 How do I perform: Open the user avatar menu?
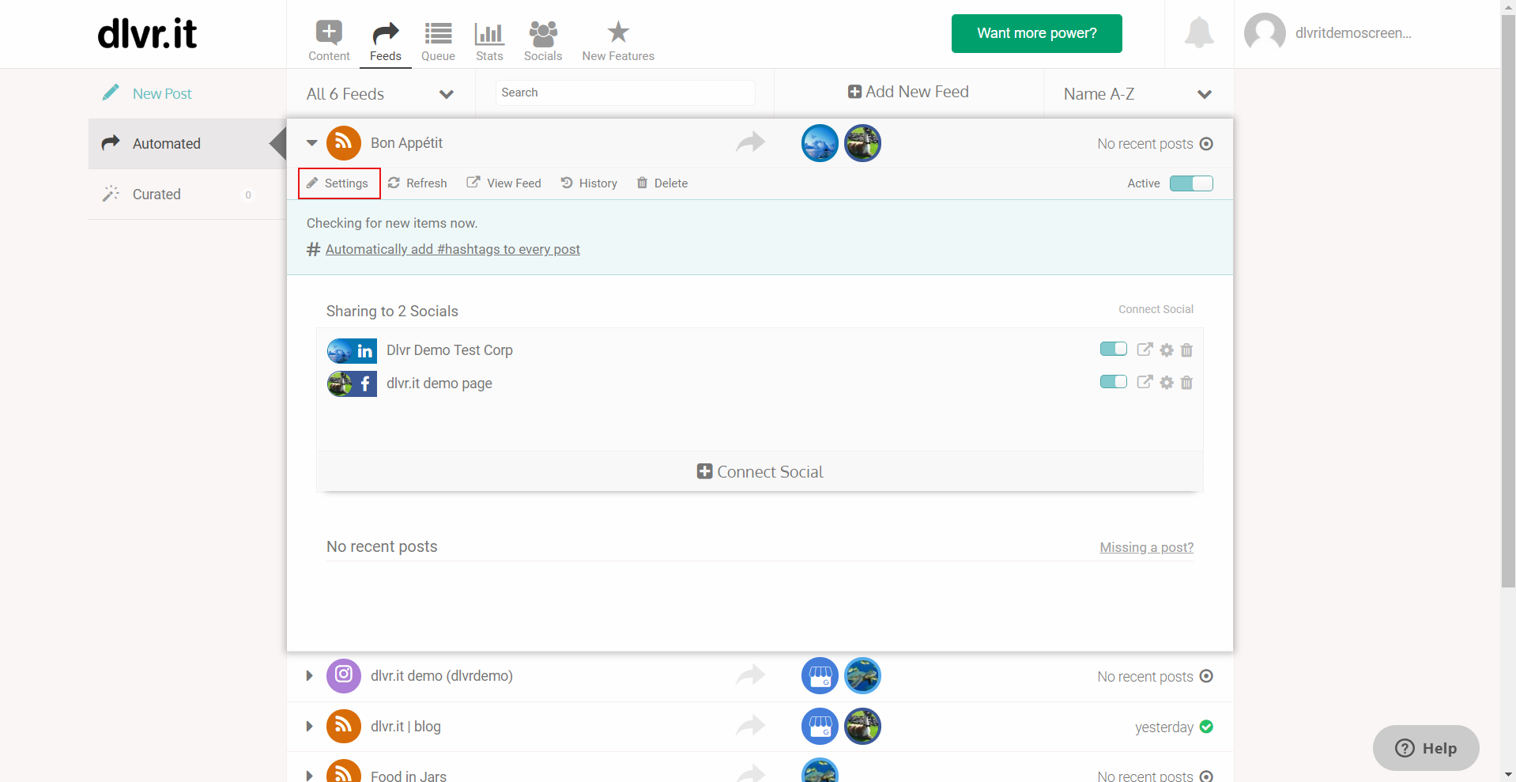click(x=1265, y=32)
